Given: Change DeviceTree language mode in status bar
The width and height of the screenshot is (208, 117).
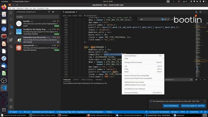Looking at the screenshot, I should (x=194, y=112).
